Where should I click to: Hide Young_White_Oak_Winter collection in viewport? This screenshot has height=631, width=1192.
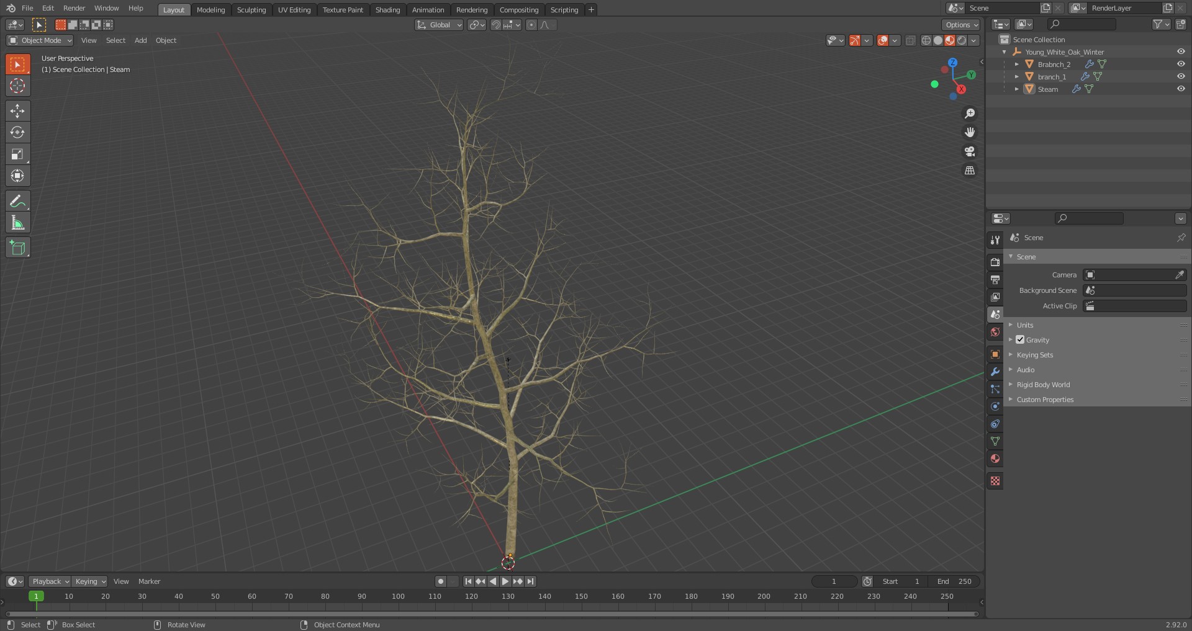(x=1181, y=52)
